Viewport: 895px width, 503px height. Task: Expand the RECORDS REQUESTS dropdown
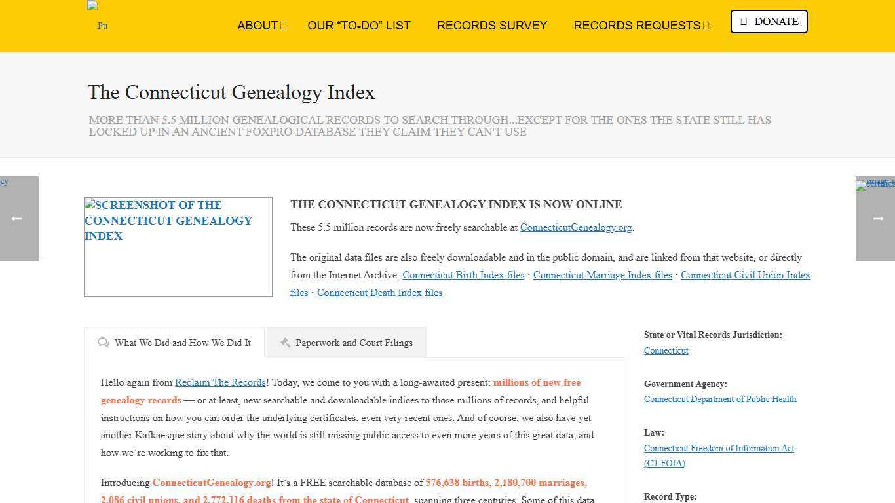641,26
